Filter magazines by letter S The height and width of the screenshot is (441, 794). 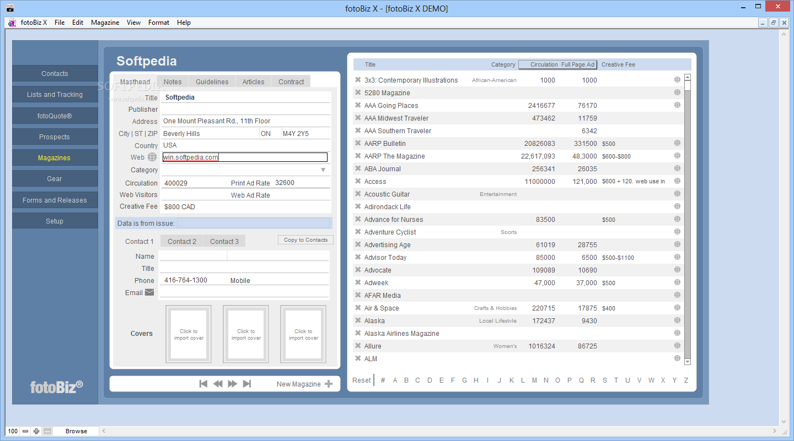click(604, 380)
